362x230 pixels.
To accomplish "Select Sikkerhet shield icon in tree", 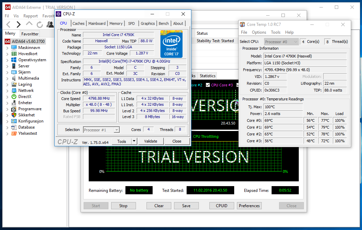I will [14, 115].
